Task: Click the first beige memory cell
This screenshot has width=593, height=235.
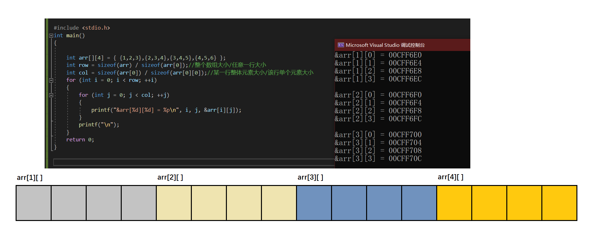Action: [x=174, y=203]
